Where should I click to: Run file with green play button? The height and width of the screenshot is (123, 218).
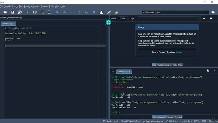click(27, 12)
